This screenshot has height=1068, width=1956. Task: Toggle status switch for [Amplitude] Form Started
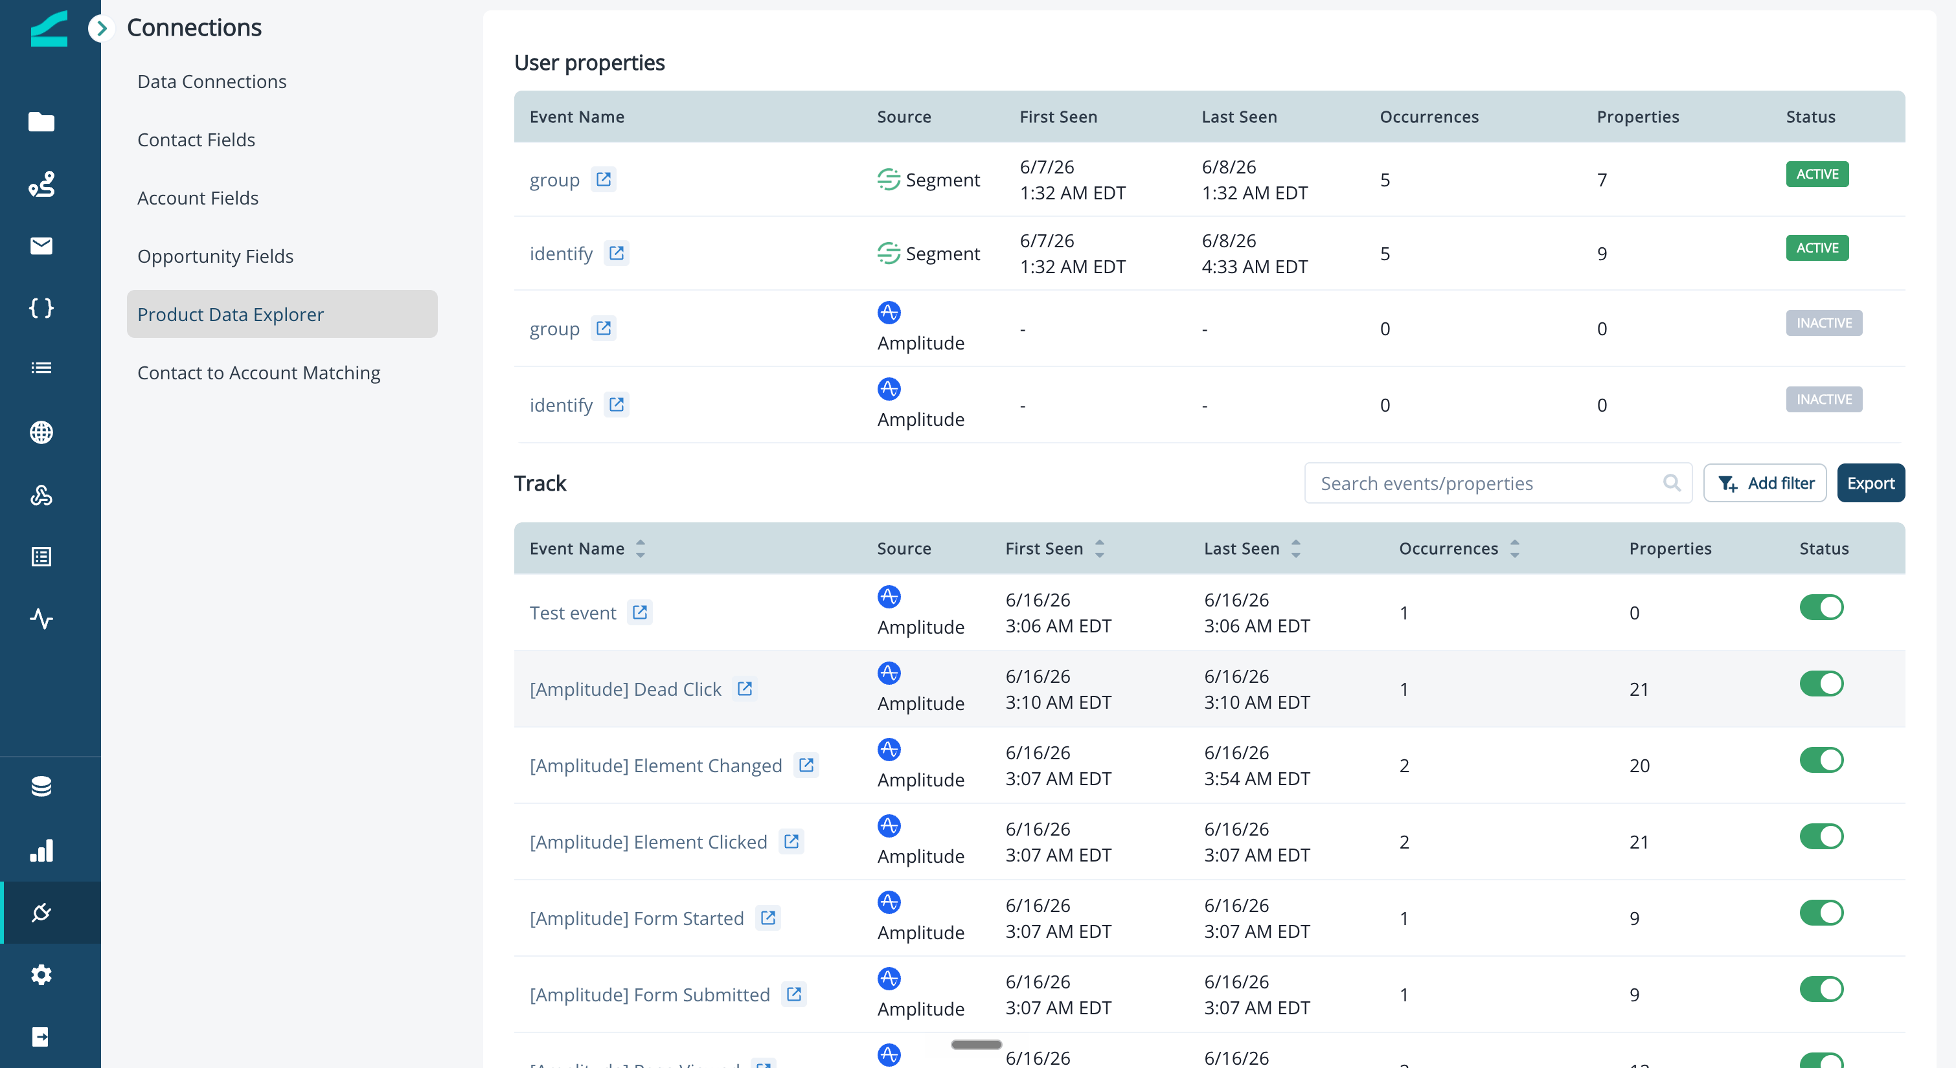coord(1821,913)
